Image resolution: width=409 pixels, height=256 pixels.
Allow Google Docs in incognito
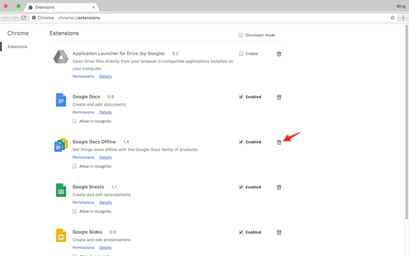tap(75, 121)
